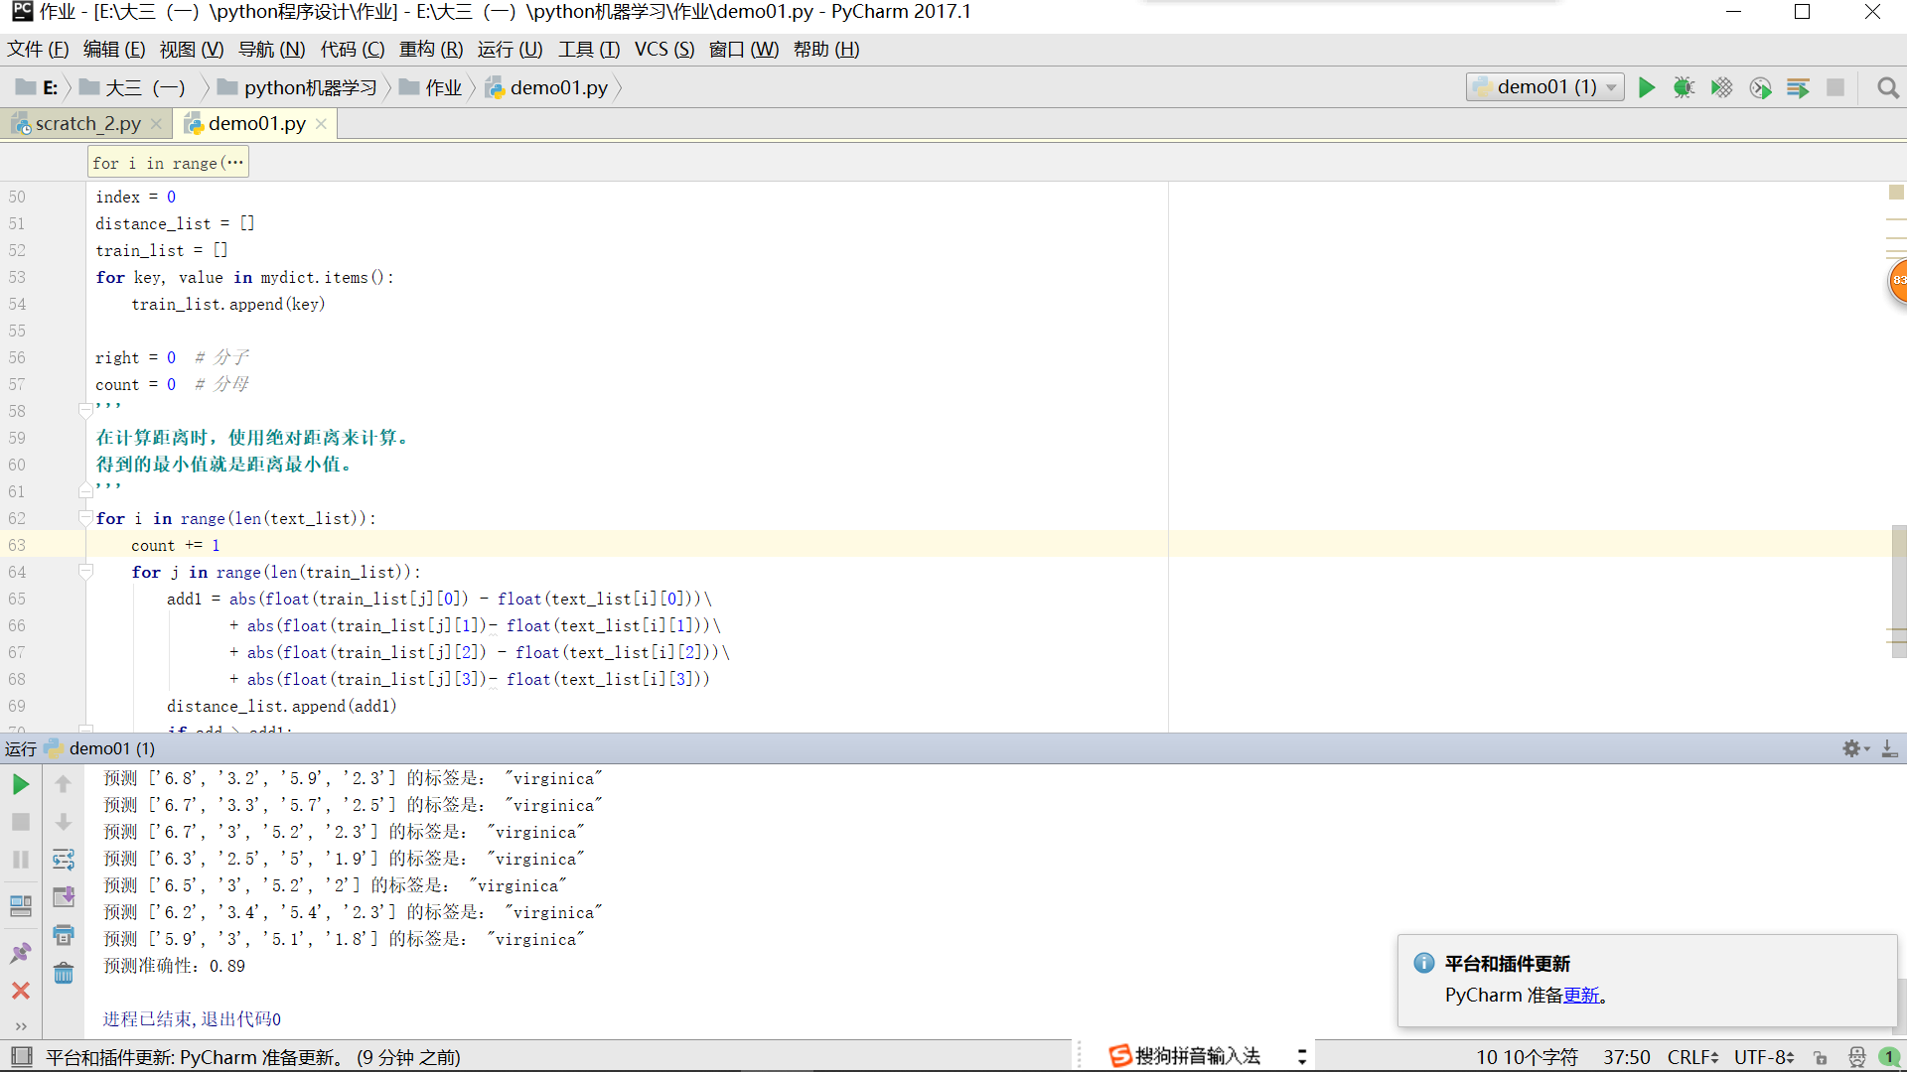Image resolution: width=1907 pixels, height=1072 pixels.
Task: Click the green Run button in top toolbar
Action: click(1646, 87)
